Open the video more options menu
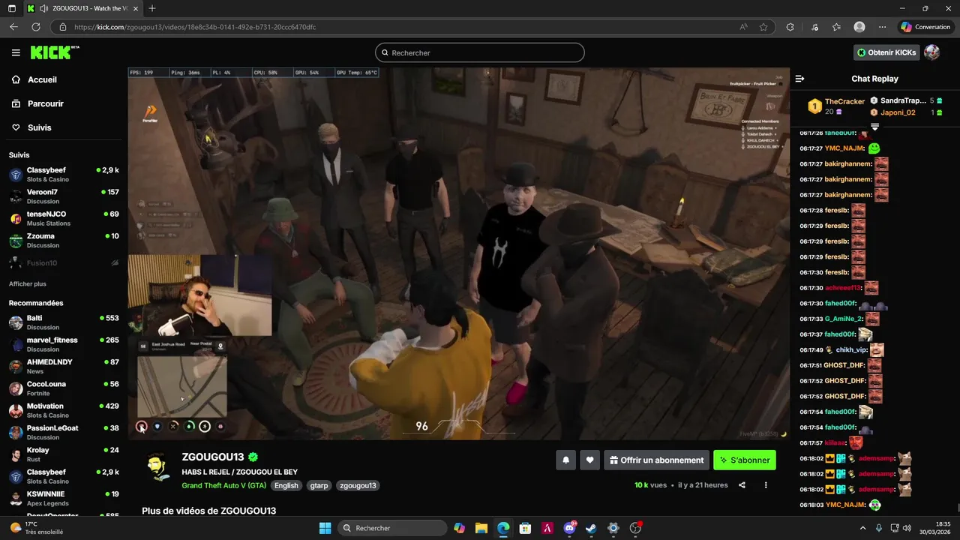 pos(766,485)
